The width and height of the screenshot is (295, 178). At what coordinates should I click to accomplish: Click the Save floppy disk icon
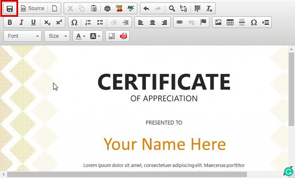(x=9, y=8)
